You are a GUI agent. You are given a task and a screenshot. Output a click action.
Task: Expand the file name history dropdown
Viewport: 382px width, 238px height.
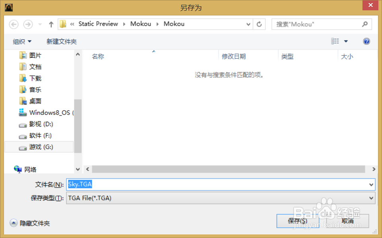pyautogui.click(x=370, y=184)
